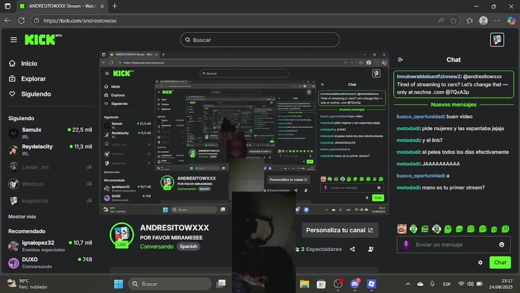Show hidden system tray icons

click(x=408, y=284)
